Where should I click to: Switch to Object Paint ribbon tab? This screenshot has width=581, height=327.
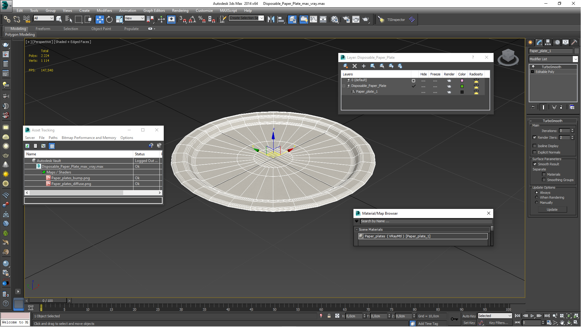pyautogui.click(x=101, y=29)
